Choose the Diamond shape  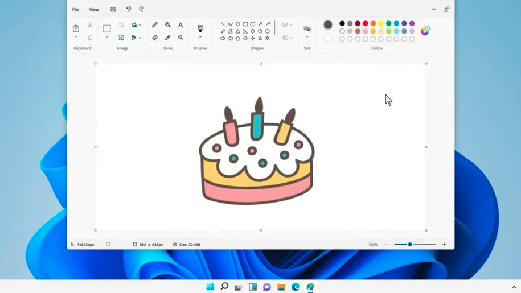pyautogui.click(x=252, y=31)
